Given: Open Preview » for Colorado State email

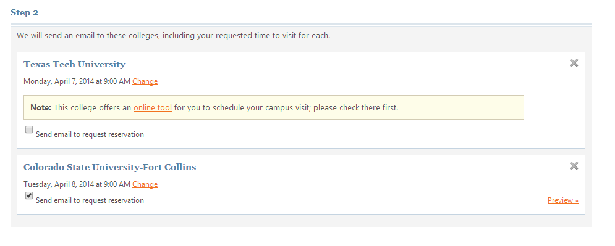Looking at the screenshot, I should click(563, 200).
